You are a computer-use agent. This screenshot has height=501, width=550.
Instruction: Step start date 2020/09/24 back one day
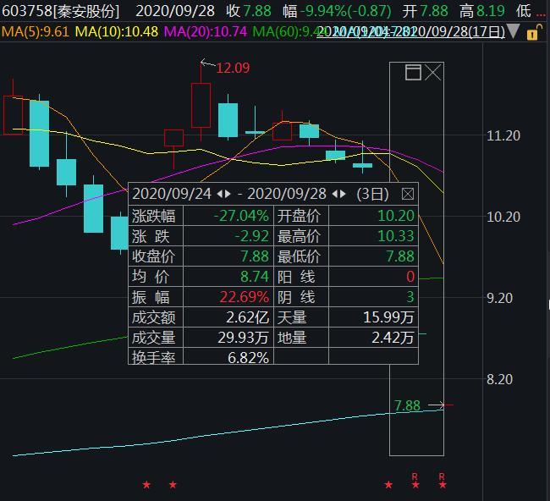tap(220, 194)
